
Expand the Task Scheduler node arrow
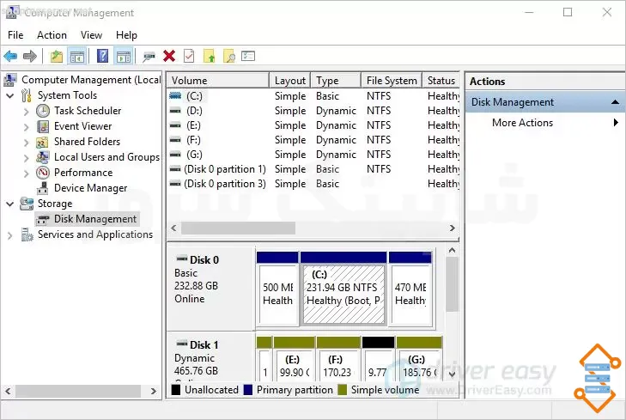[x=27, y=112]
